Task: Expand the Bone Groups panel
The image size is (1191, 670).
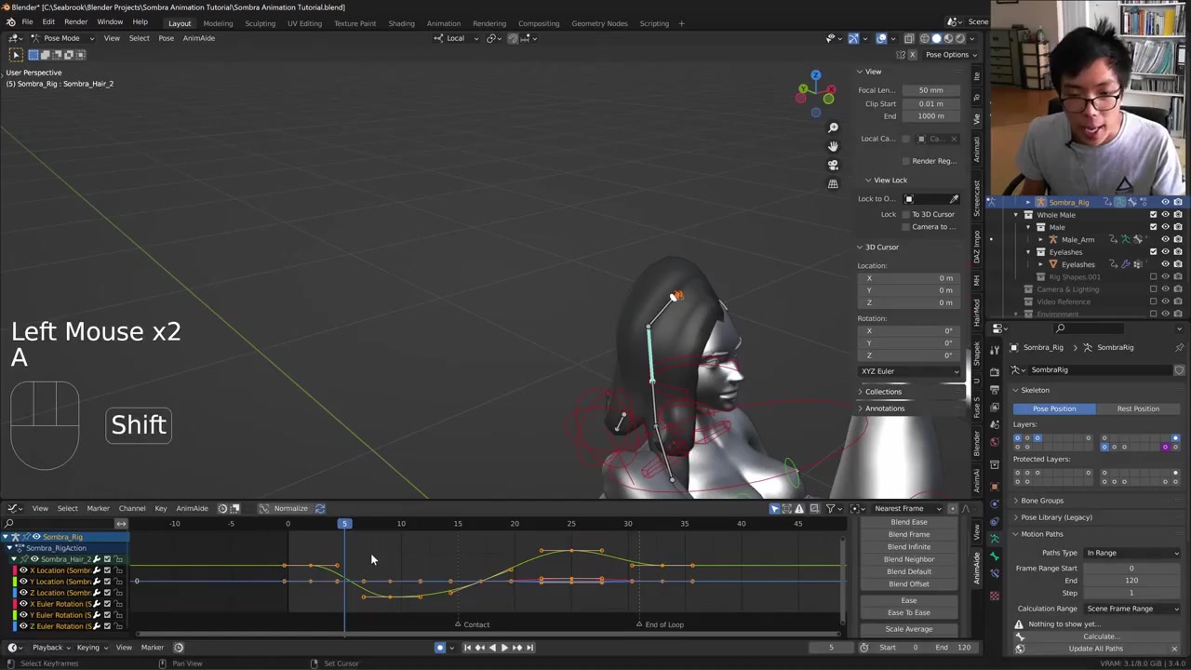Action: (x=1041, y=501)
